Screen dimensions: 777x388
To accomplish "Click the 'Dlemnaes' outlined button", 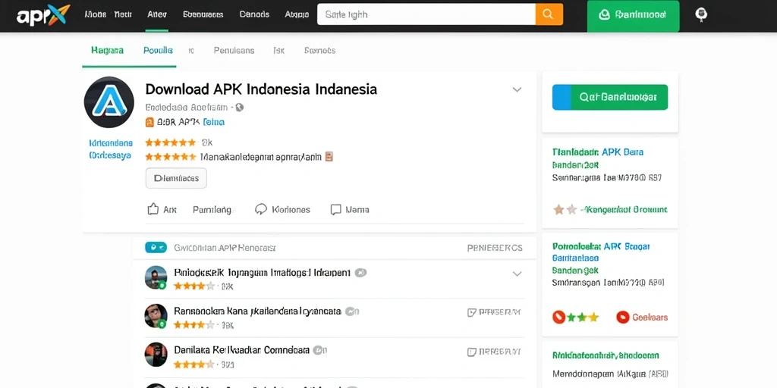I will 176,178.
